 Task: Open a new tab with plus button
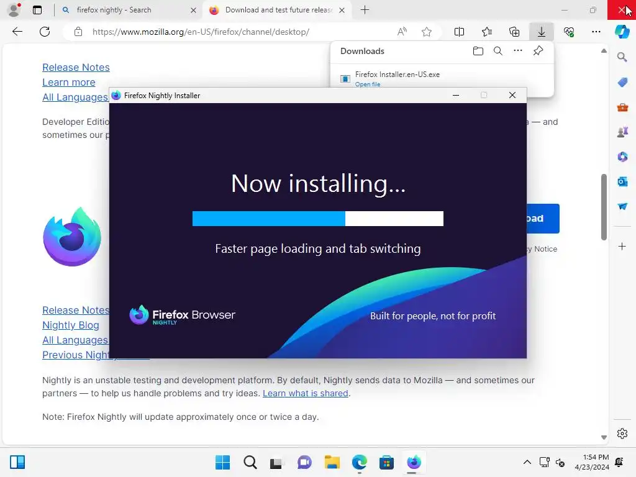coord(365,10)
